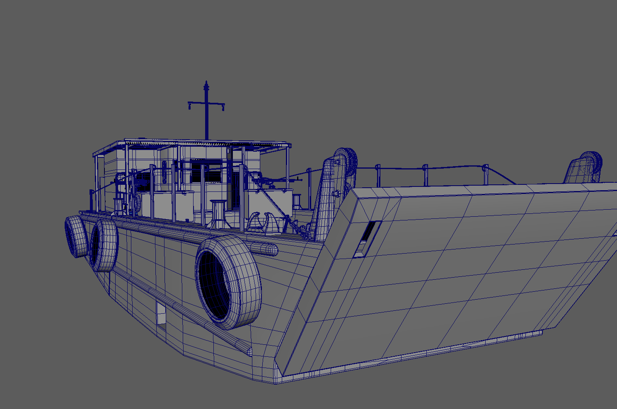
Task: Click the rectangular slot on the ramp
Action: click(367, 239)
